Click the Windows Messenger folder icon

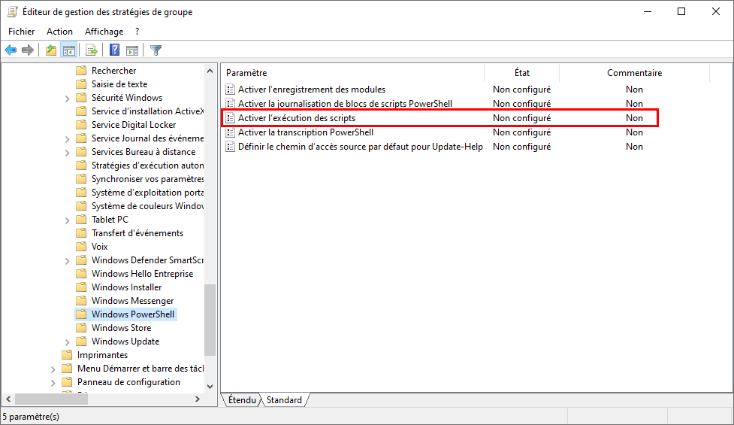point(81,301)
